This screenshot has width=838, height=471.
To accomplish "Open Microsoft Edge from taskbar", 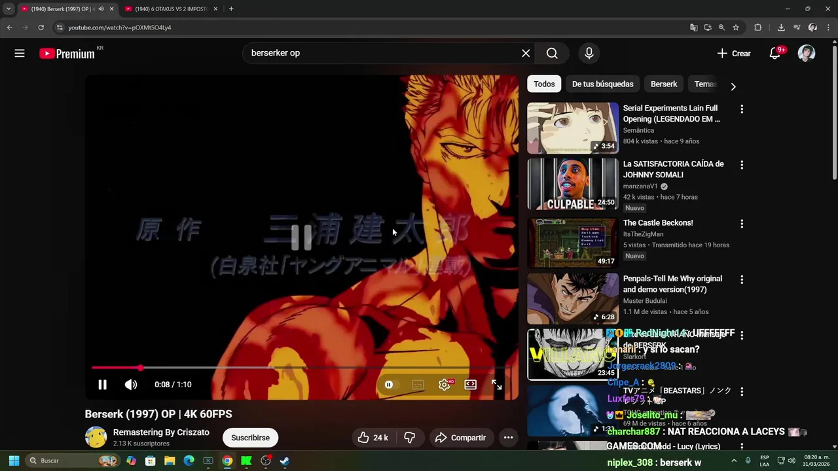I will coord(189,461).
